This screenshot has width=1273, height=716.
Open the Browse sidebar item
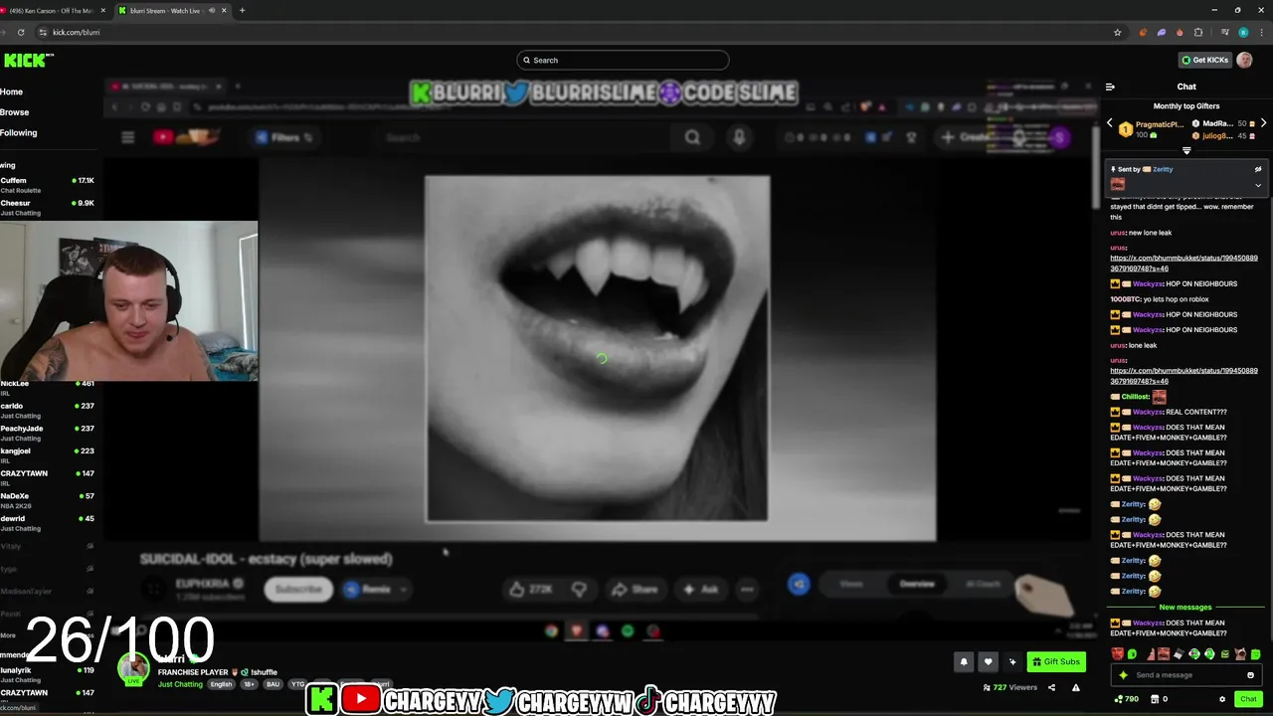15,112
